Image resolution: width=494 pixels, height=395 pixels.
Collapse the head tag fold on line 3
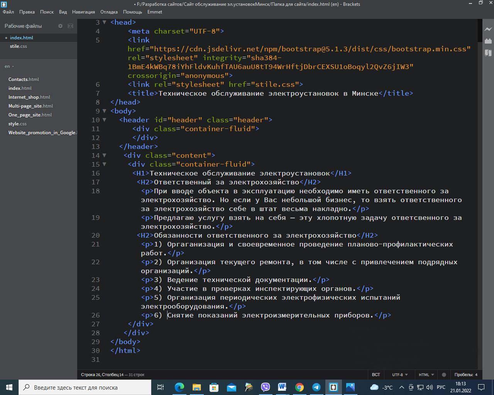coord(104,22)
